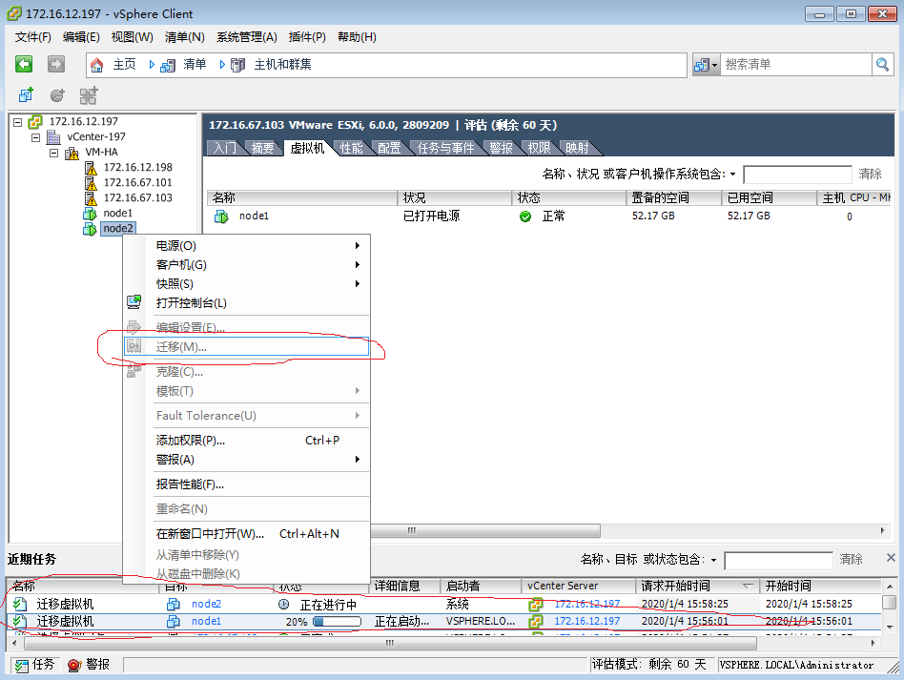Click the horizontal scrollbar of the VM list

484,530
